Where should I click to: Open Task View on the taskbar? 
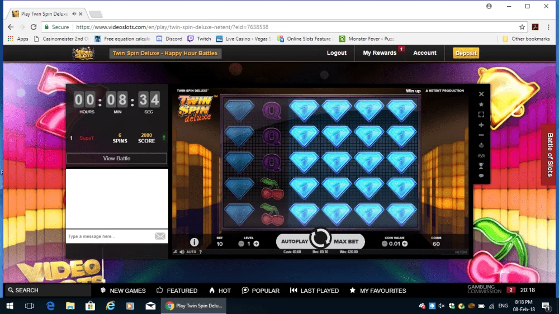29,306
